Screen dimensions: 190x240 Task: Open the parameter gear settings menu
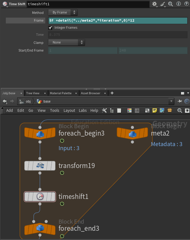click(x=155, y=4)
